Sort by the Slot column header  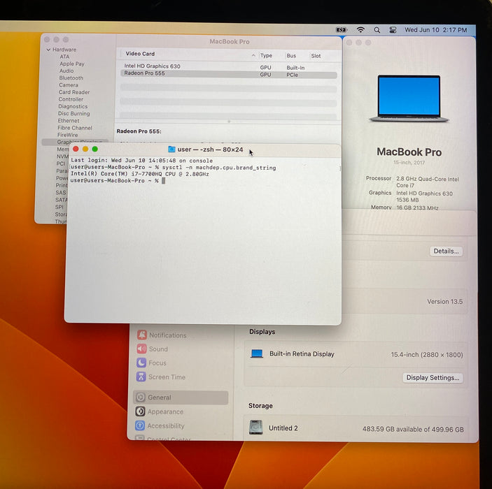(316, 56)
